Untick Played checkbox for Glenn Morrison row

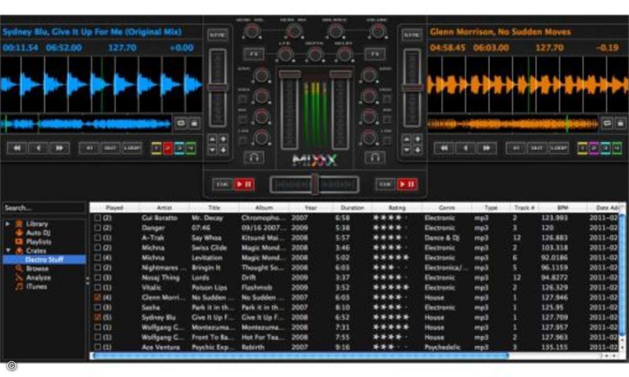[x=97, y=297]
